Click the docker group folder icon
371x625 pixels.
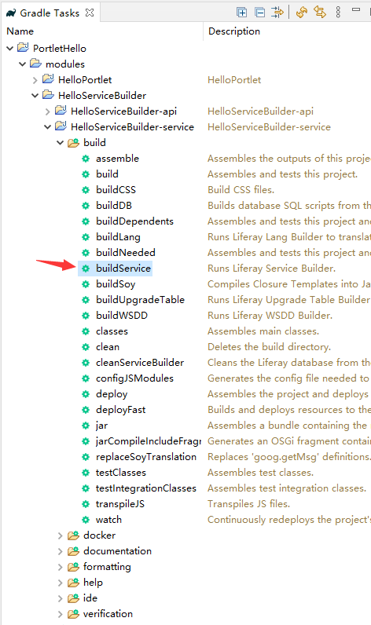73,535
